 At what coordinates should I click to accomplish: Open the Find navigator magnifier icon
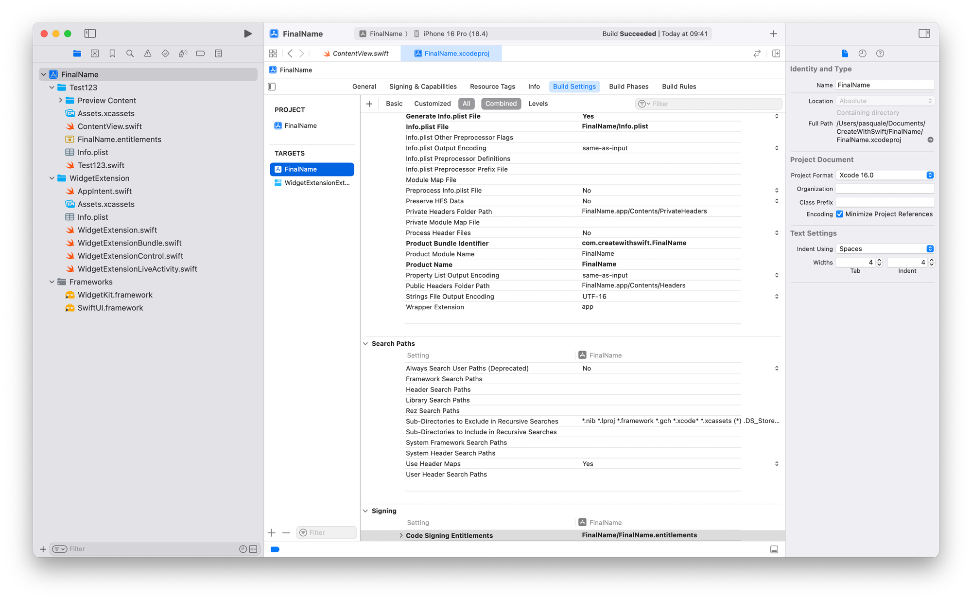pyautogui.click(x=130, y=53)
